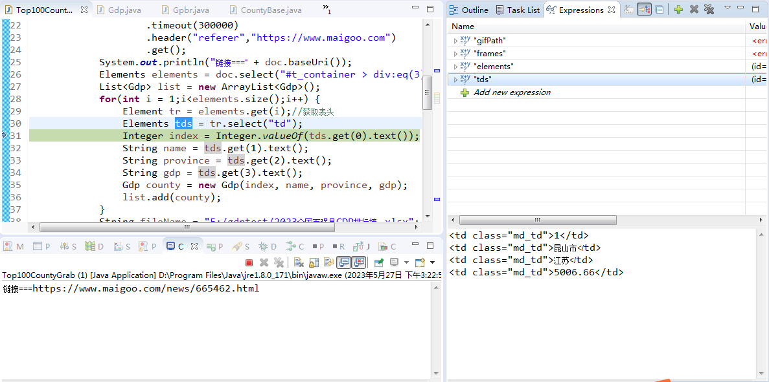
Task: Toggle show console on standard output change
Action: point(344,262)
